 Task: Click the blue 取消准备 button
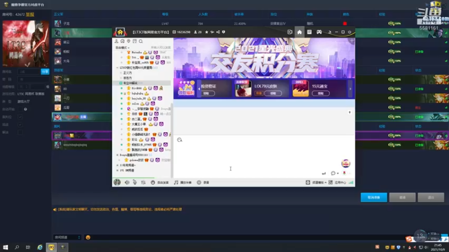[374, 198]
